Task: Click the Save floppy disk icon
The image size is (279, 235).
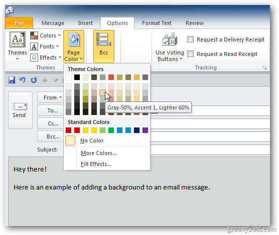Action: pyautogui.click(x=12, y=80)
